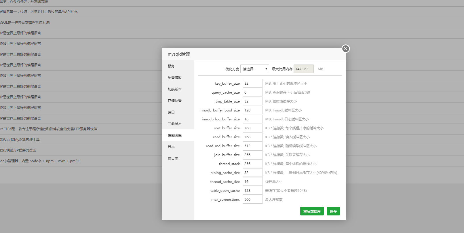Viewport: 464px width, 233px height.
Task: Click the binlog_cache_size input field
Action: [x=253, y=173]
